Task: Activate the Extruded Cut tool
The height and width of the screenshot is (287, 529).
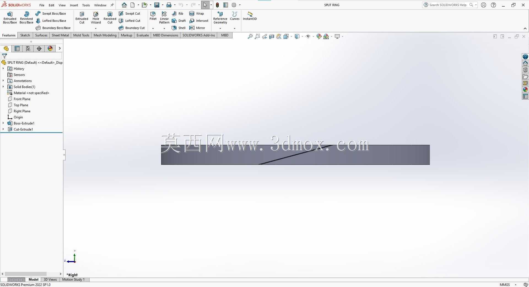Action: tap(82, 18)
